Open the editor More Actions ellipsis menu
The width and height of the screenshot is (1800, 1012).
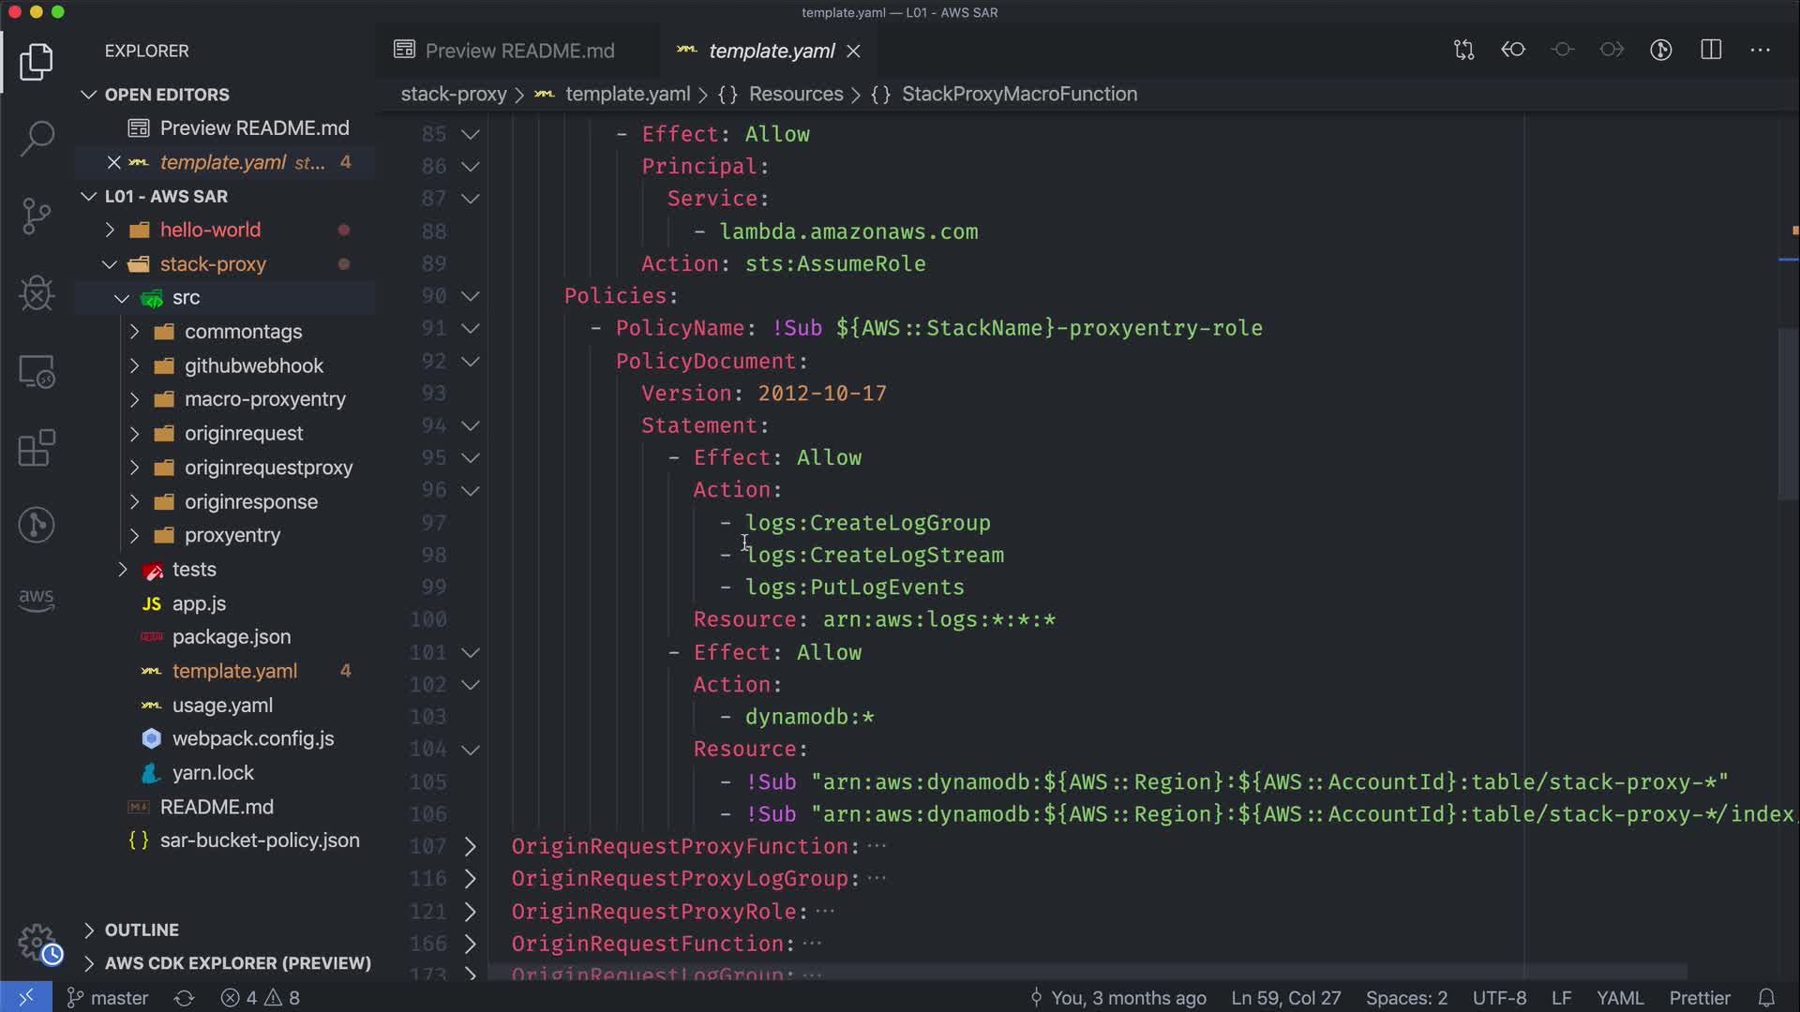1761,51
